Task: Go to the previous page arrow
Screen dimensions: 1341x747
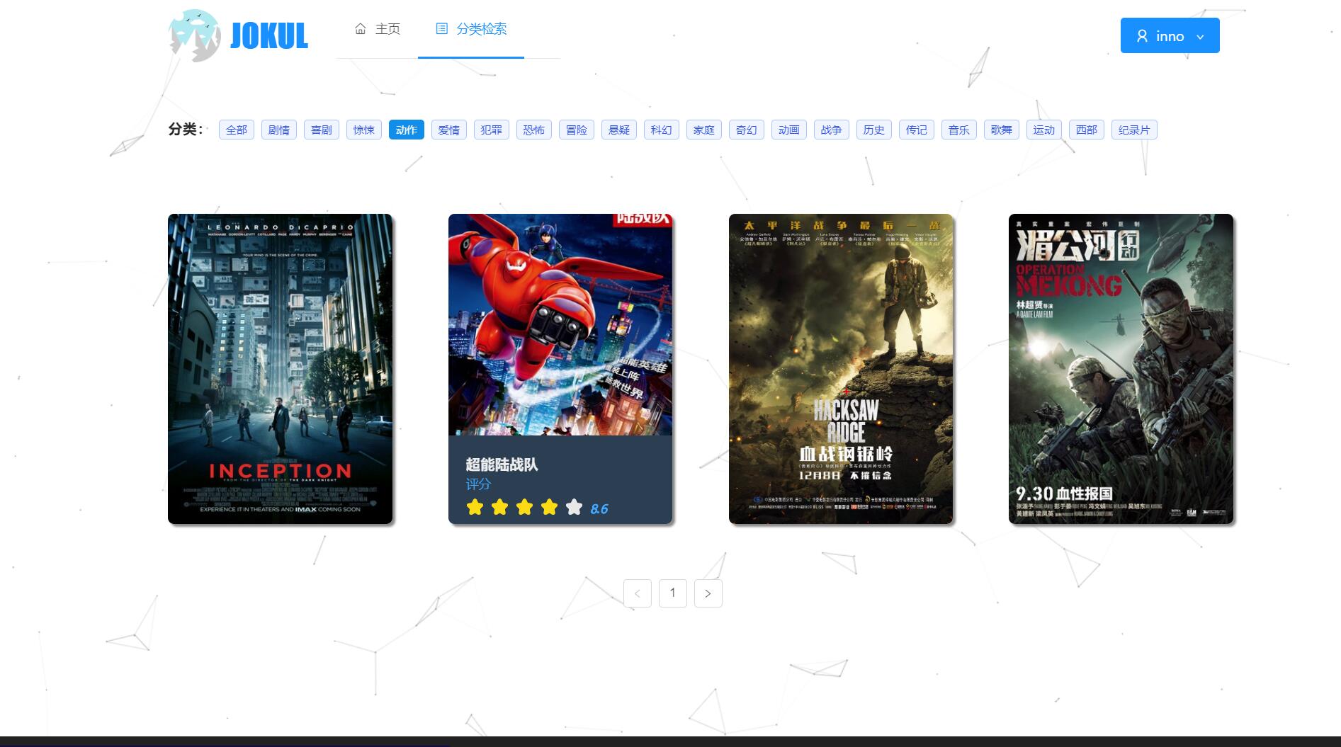Action: point(638,593)
